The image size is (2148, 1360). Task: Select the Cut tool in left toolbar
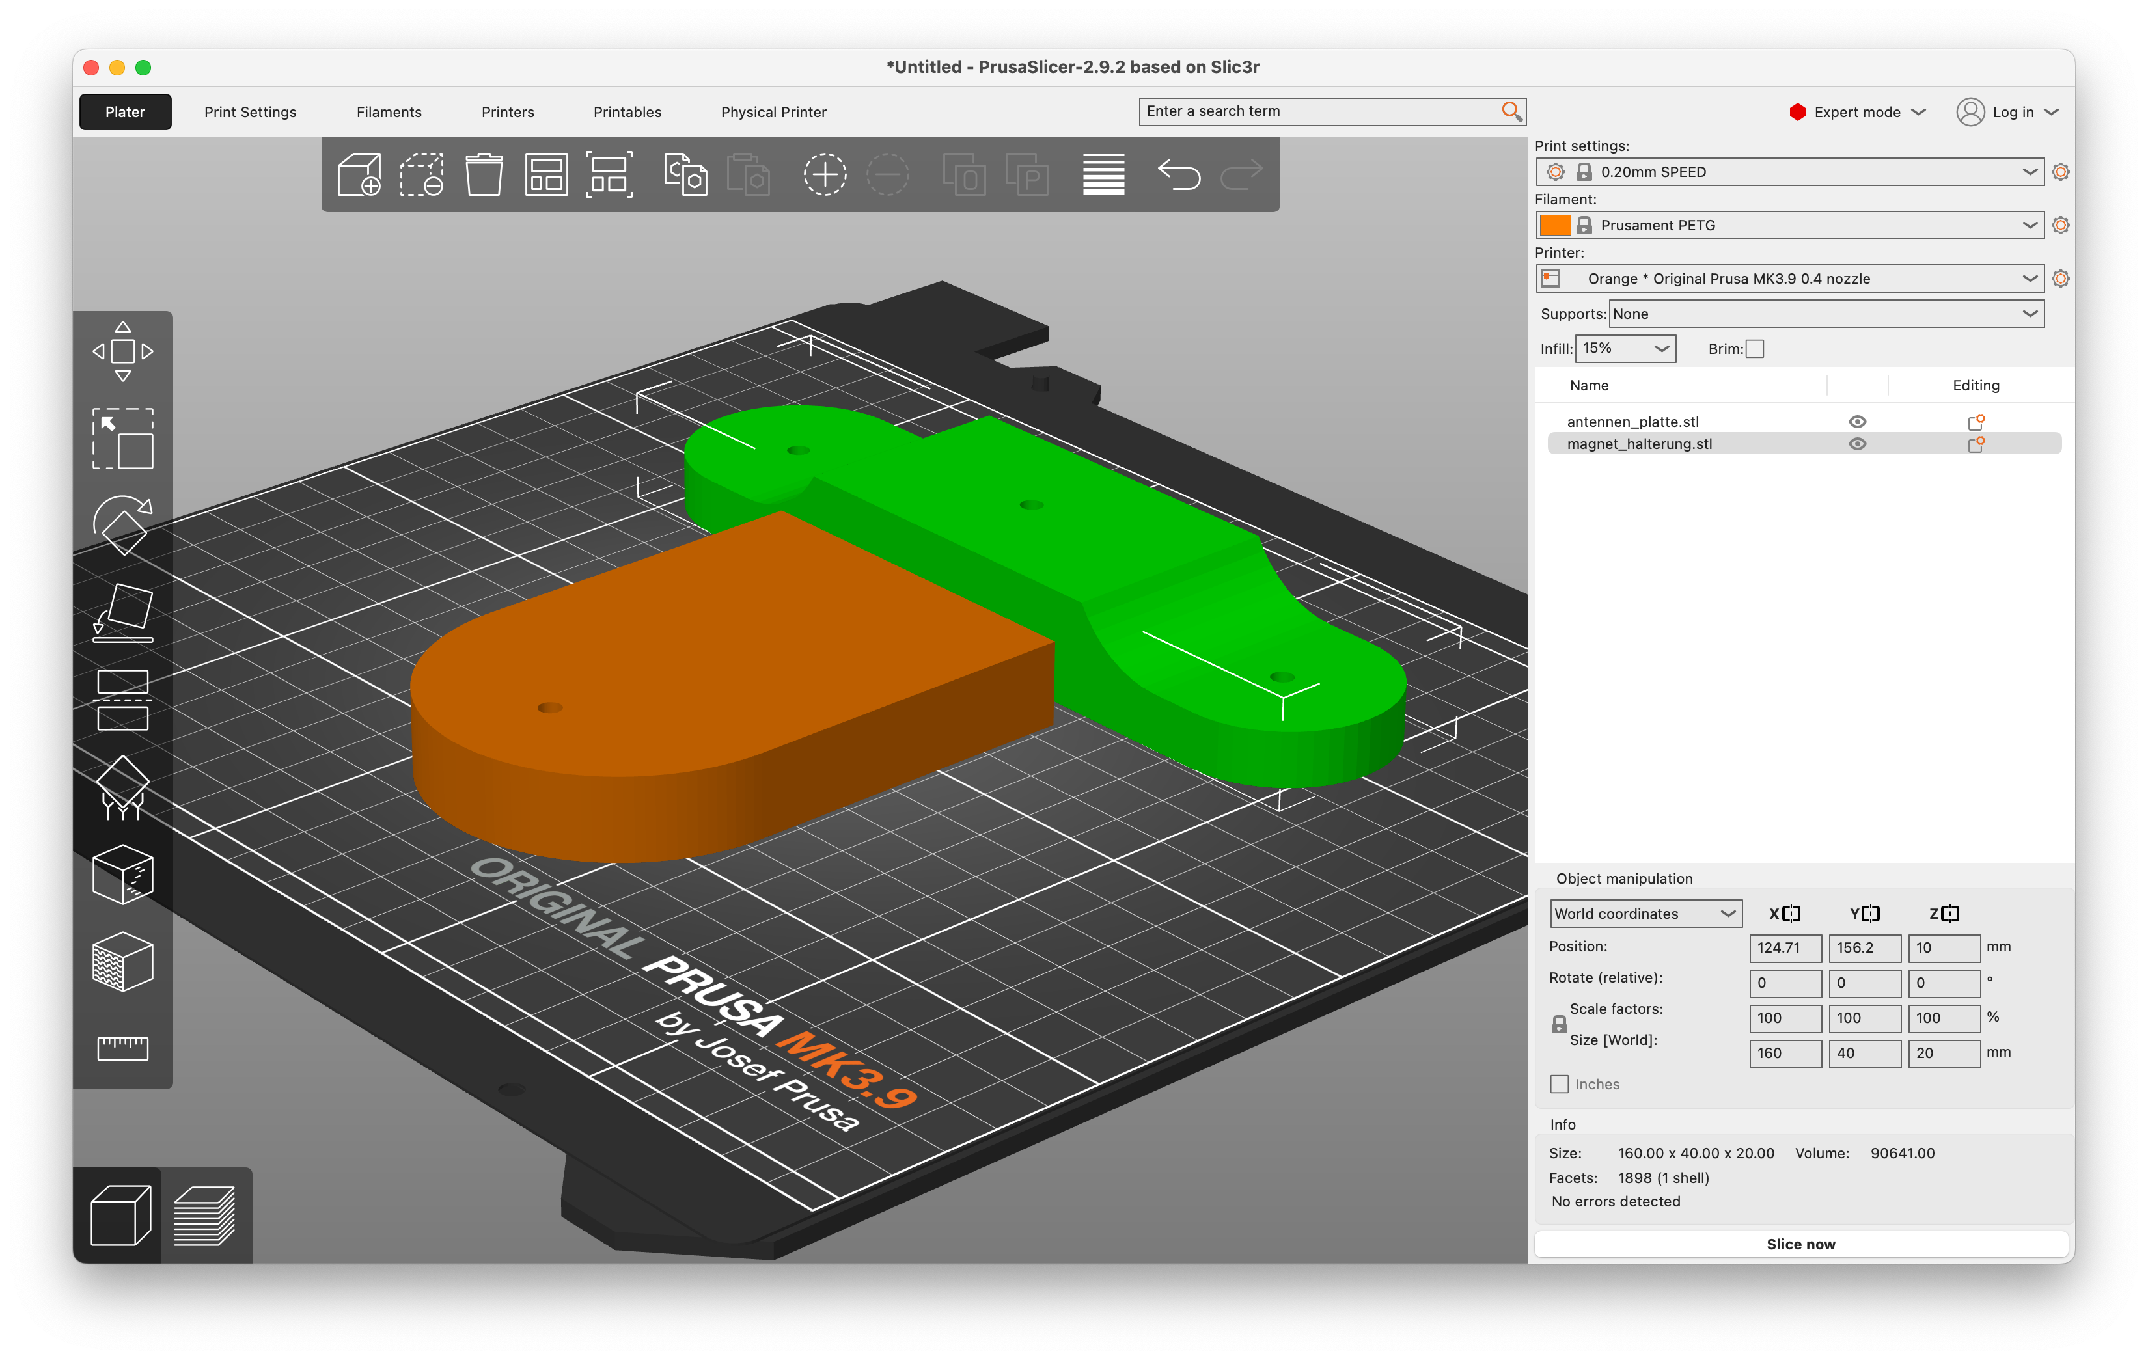[x=123, y=700]
